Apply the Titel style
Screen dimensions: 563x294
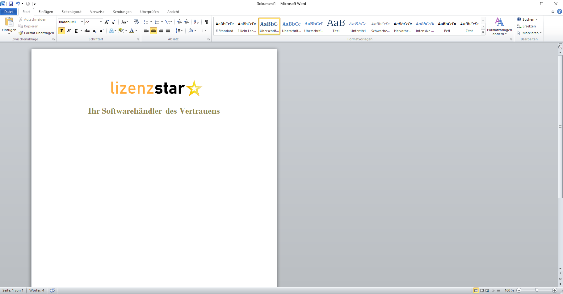[336, 26]
